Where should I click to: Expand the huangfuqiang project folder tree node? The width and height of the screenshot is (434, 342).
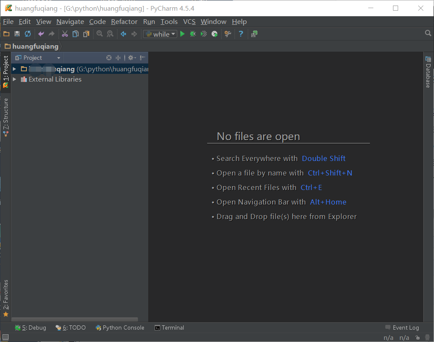pyautogui.click(x=15, y=69)
